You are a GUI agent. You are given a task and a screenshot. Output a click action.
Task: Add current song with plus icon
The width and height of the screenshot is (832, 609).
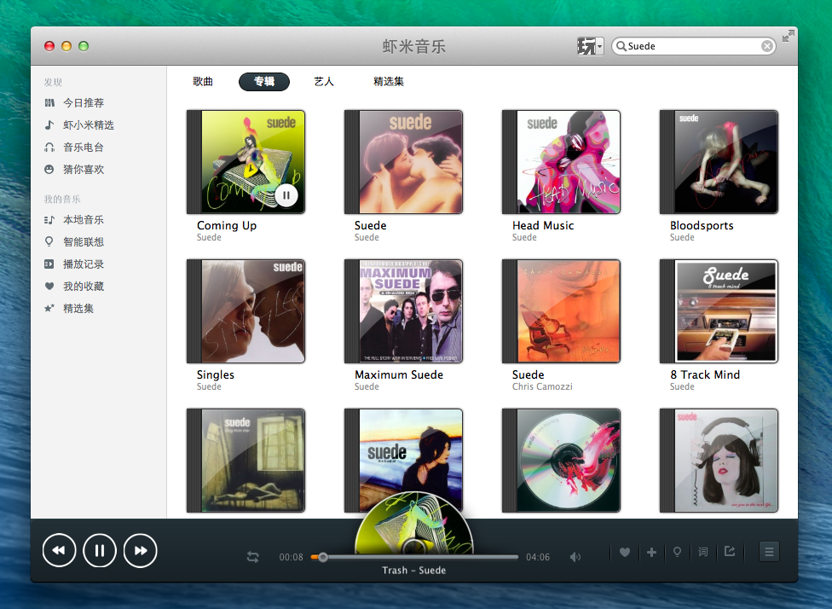point(651,552)
